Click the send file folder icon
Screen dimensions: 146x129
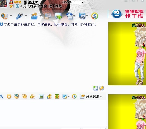34,16
